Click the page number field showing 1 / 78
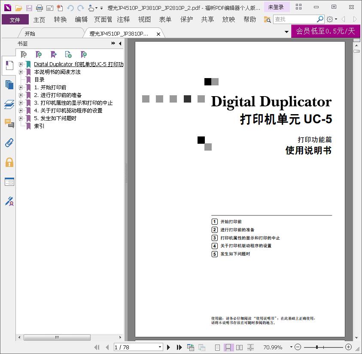This screenshot has height=354, width=362. 136,347
